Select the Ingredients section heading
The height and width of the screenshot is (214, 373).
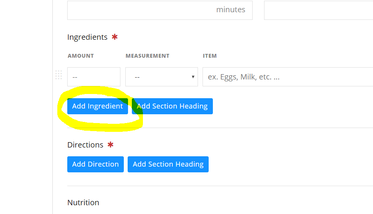point(87,37)
